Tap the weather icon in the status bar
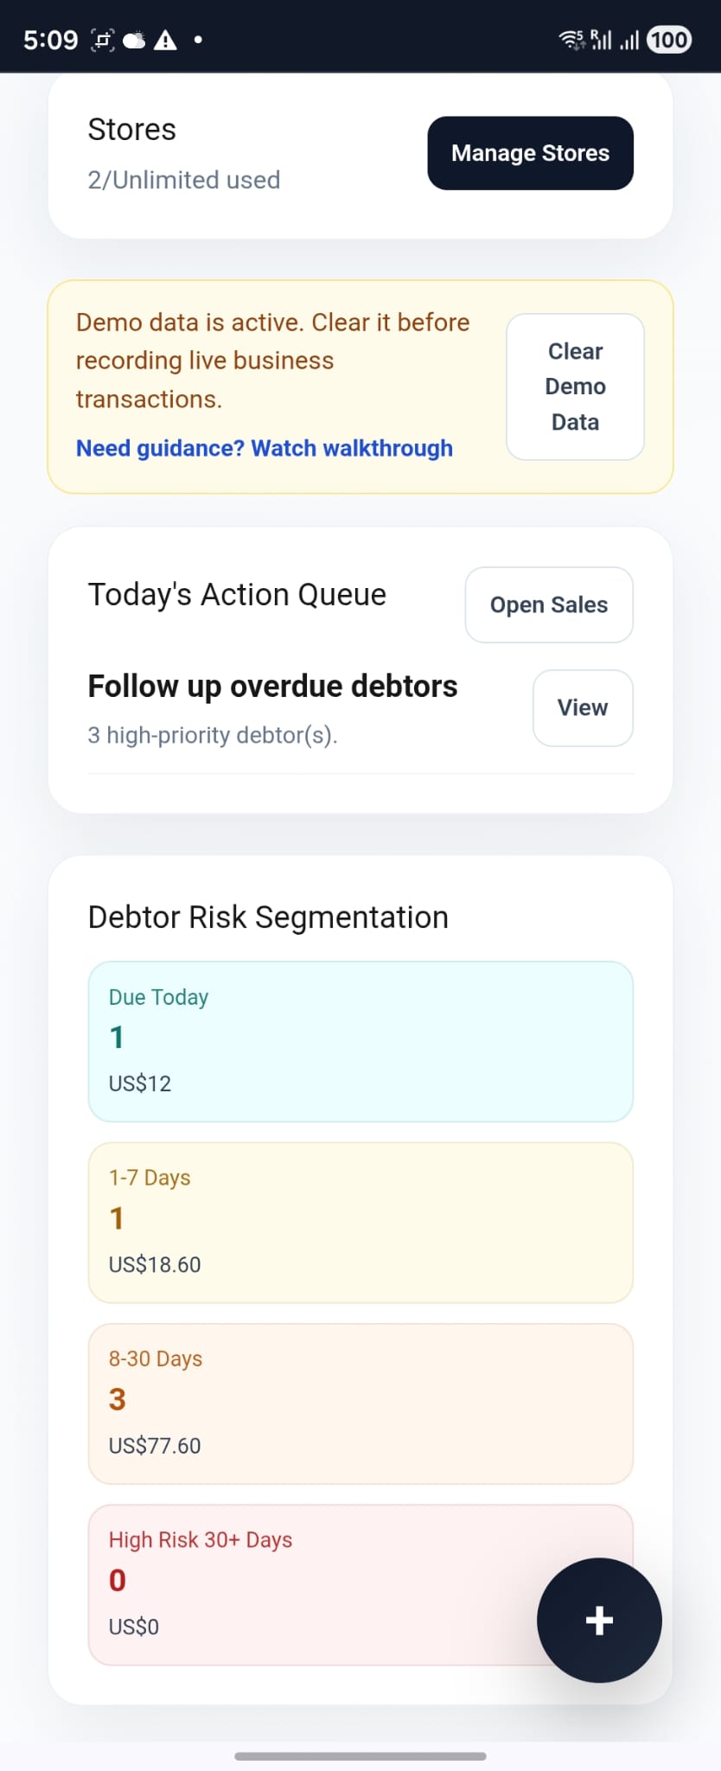Viewport: 721px width, 1771px height. pyautogui.click(x=134, y=39)
